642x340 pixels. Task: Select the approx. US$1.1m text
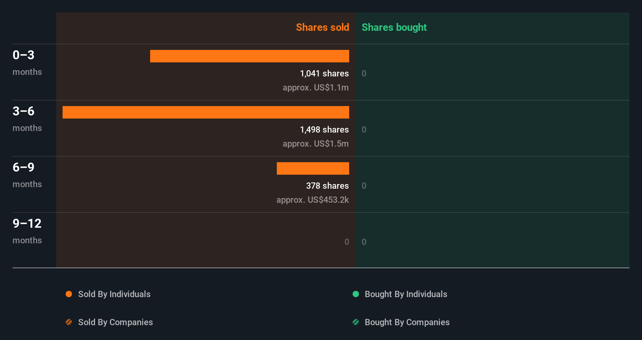click(x=316, y=88)
